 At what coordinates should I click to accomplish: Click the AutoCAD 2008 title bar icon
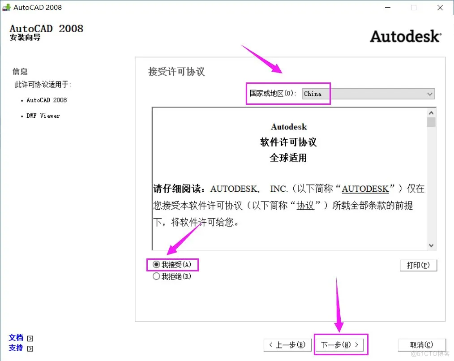[6, 7]
